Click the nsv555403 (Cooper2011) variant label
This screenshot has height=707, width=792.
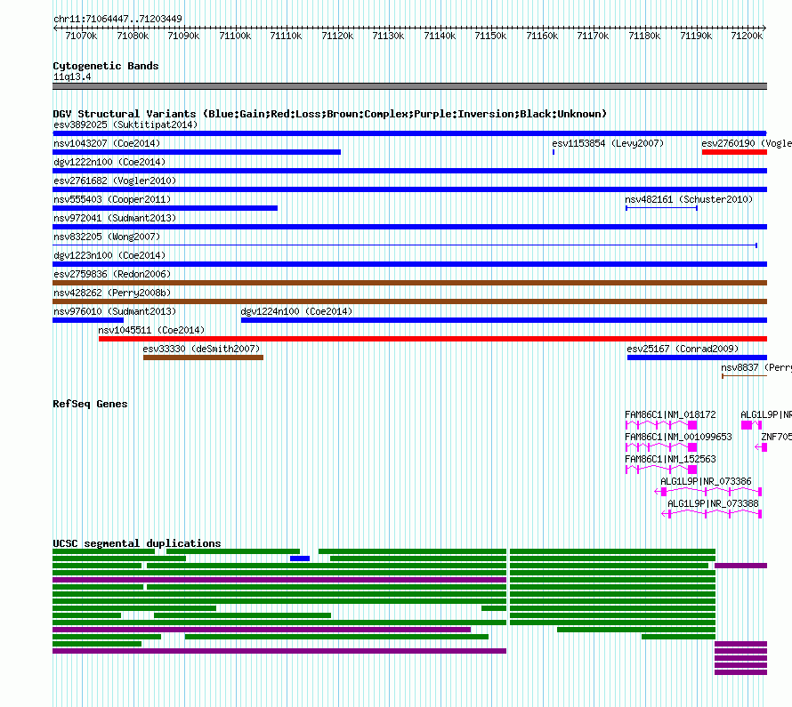[x=112, y=199]
